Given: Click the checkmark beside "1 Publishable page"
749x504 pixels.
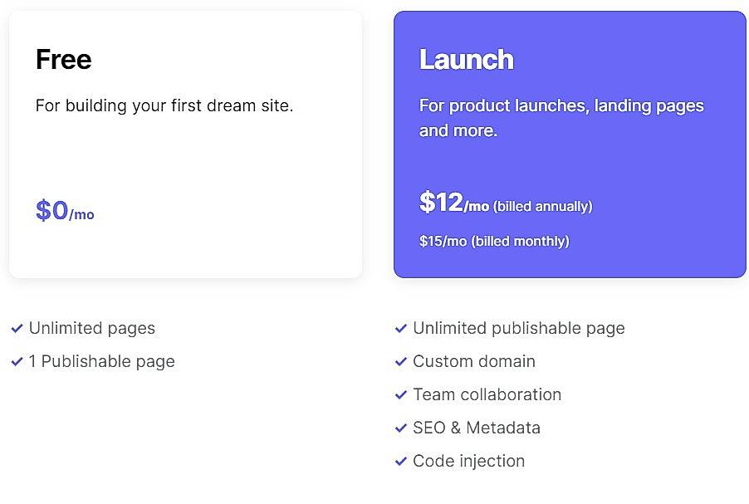Looking at the screenshot, I should point(17,361).
